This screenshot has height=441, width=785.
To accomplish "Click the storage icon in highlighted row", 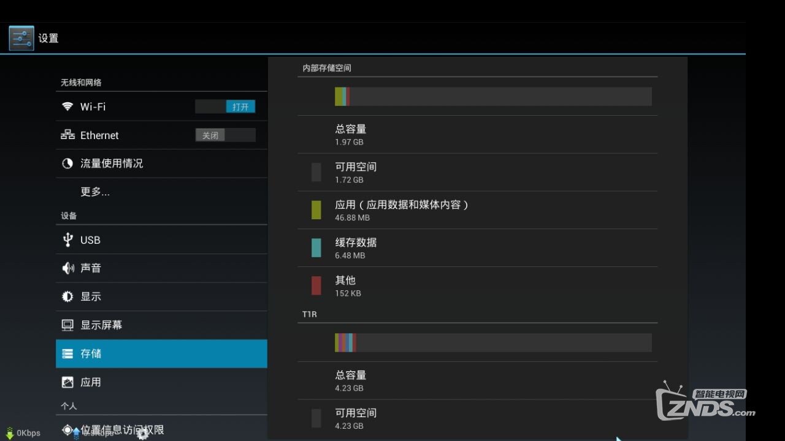I will [x=67, y=353].
